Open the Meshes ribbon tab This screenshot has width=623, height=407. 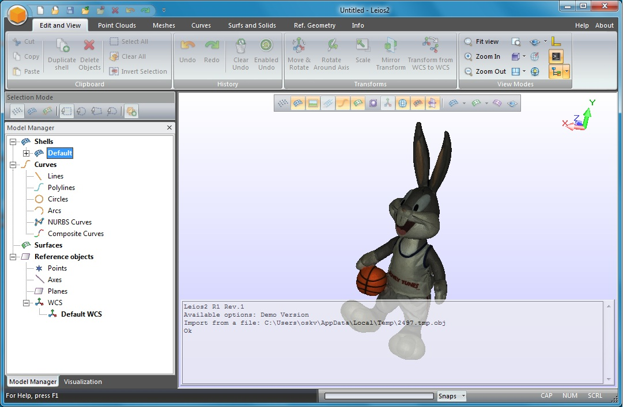(164, 25)
